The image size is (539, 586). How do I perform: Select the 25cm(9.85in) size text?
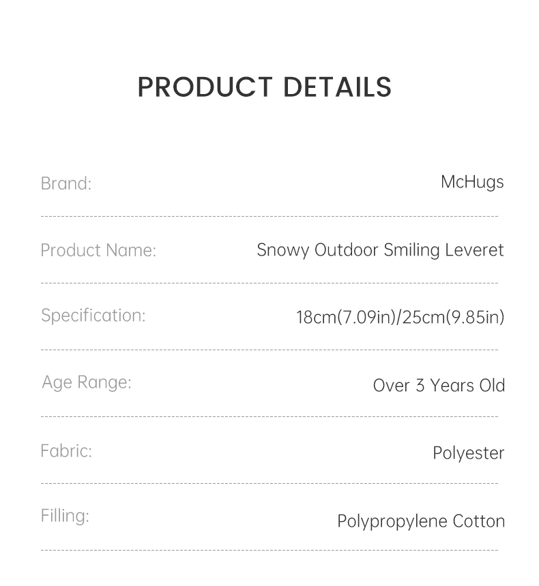(454, 318)
